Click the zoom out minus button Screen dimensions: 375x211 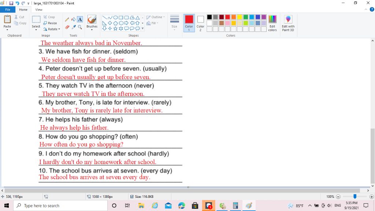pyautogui.click(x=338, y=197)
